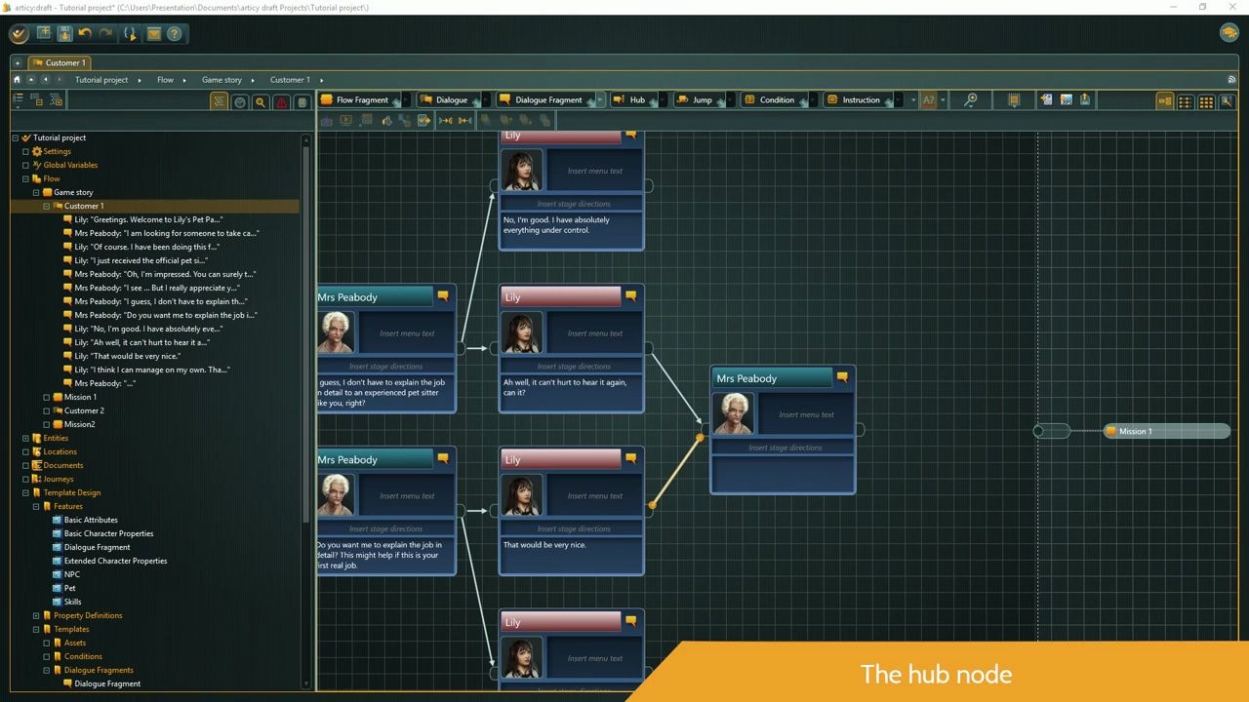Toggle the list view mode button
The height and width of the screenshot is (702, 1249).
click(x=1186, y=100)
